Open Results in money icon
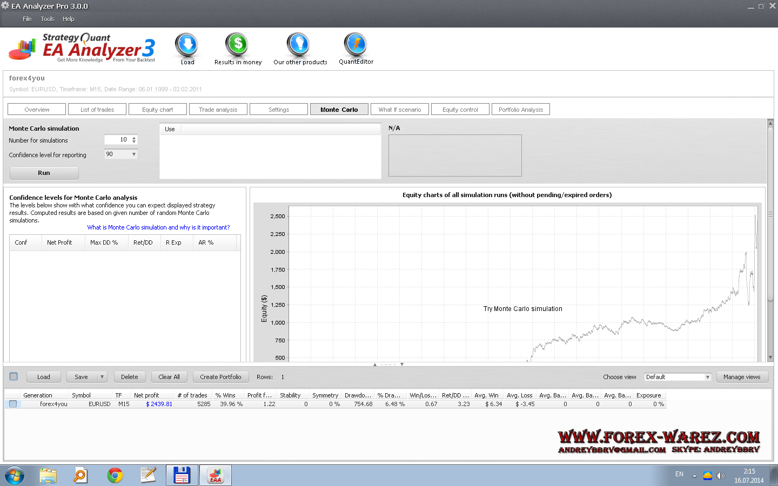 pos(237,45)
